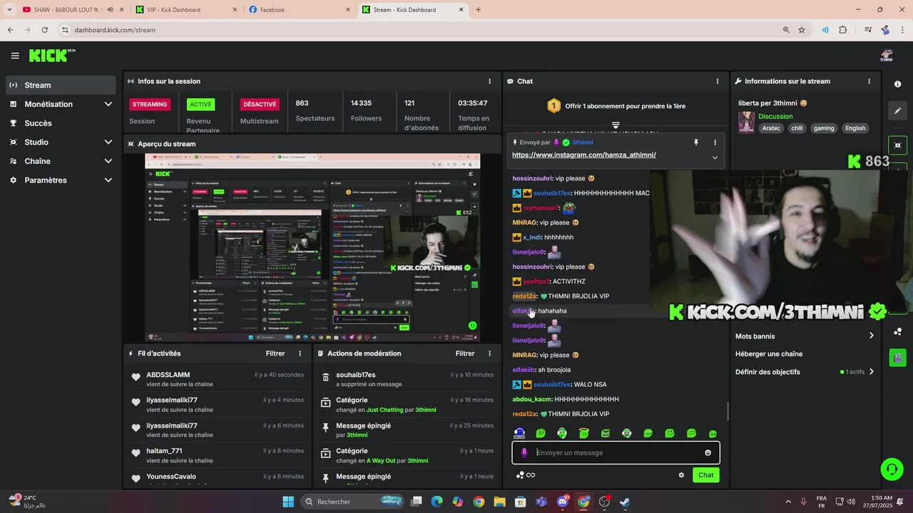Viewport: 913px width, 513px height.
Task: Open chat settings gear icon
Action: tap(681, 475)
